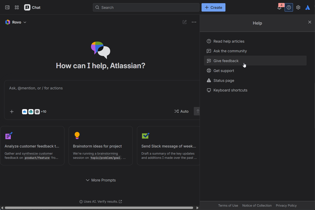The image size is (315, 210).
Task: Click the Chat logo icon
Action: point(27,8)
